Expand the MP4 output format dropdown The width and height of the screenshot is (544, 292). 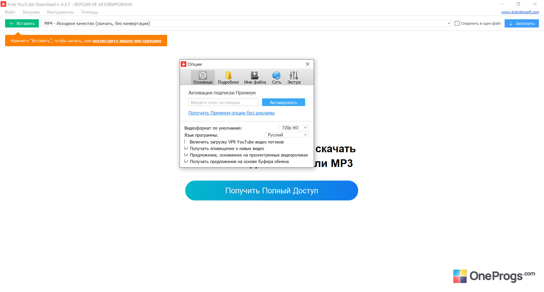coord(246,23)
